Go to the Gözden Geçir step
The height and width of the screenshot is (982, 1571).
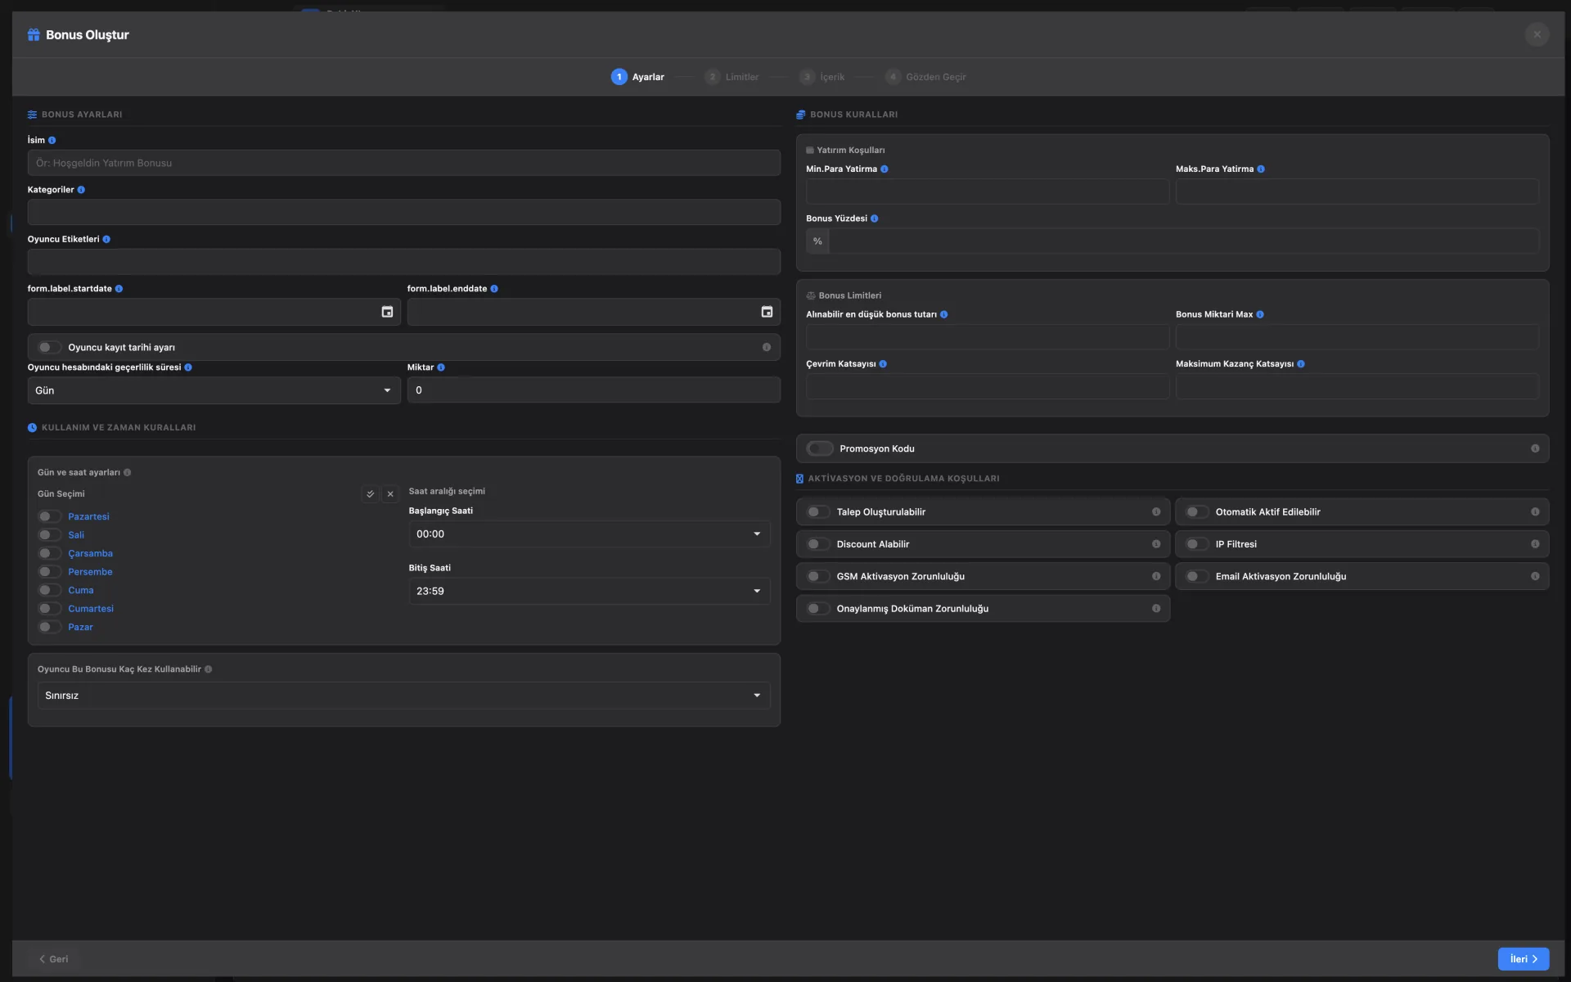tap(925, 77)
